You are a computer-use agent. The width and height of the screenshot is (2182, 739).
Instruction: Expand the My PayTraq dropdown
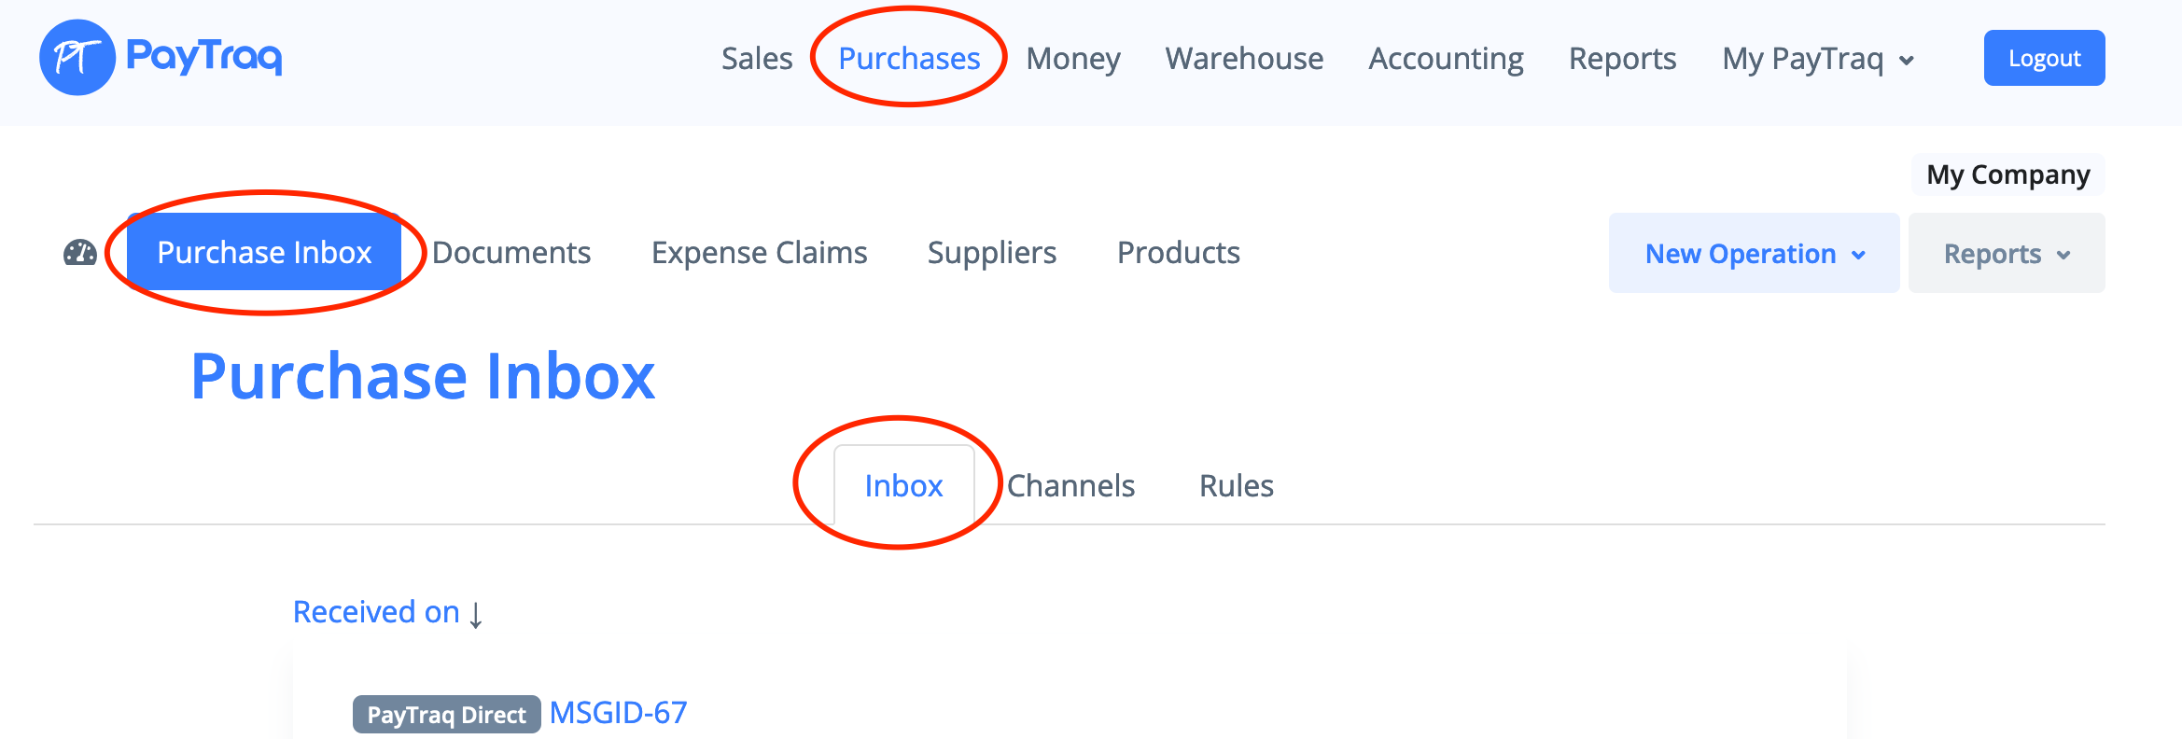click(1817, 59)
